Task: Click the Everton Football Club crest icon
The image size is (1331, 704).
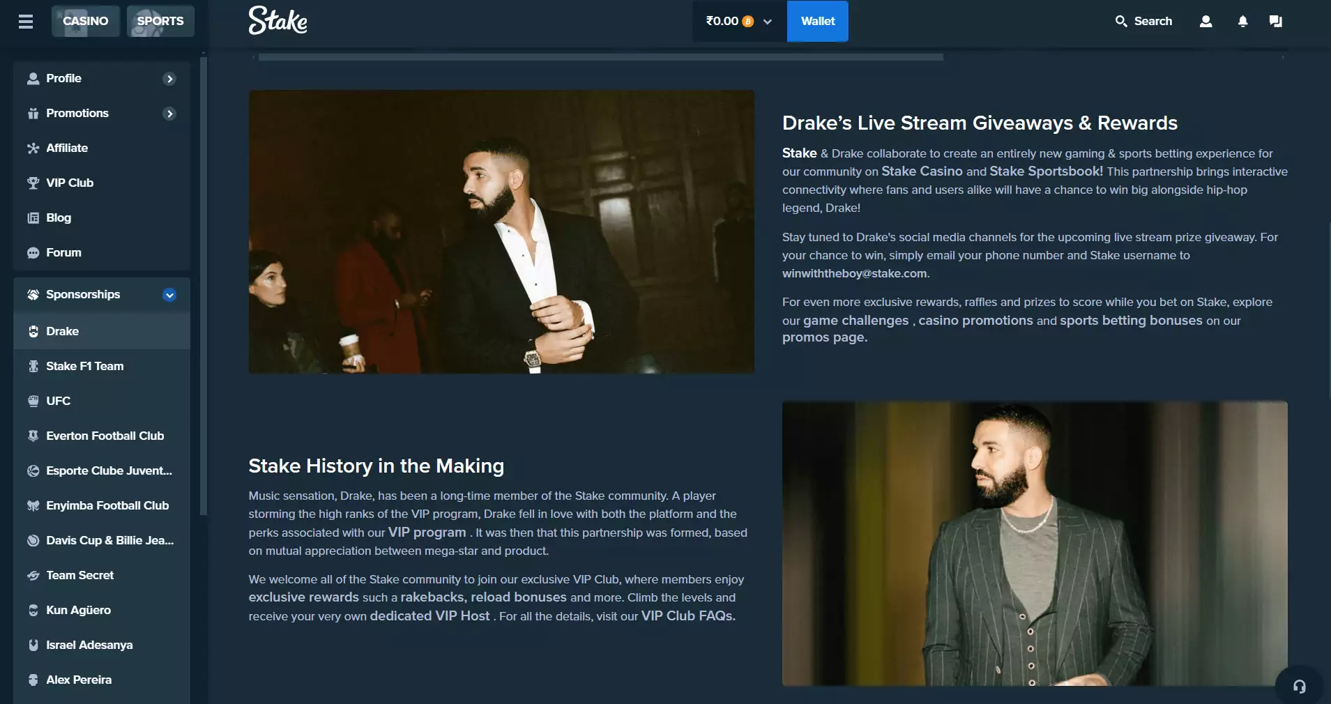Action: pos(33,436)
